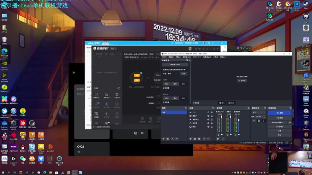Adjust the Mic/Aux volume slider
The height and width of the screenshot is (175, 312).
(222, 124)
